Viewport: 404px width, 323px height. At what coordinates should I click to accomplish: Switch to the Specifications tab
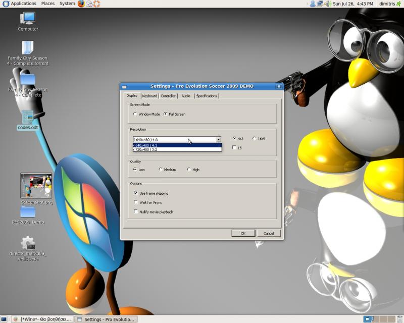[207, 96]
